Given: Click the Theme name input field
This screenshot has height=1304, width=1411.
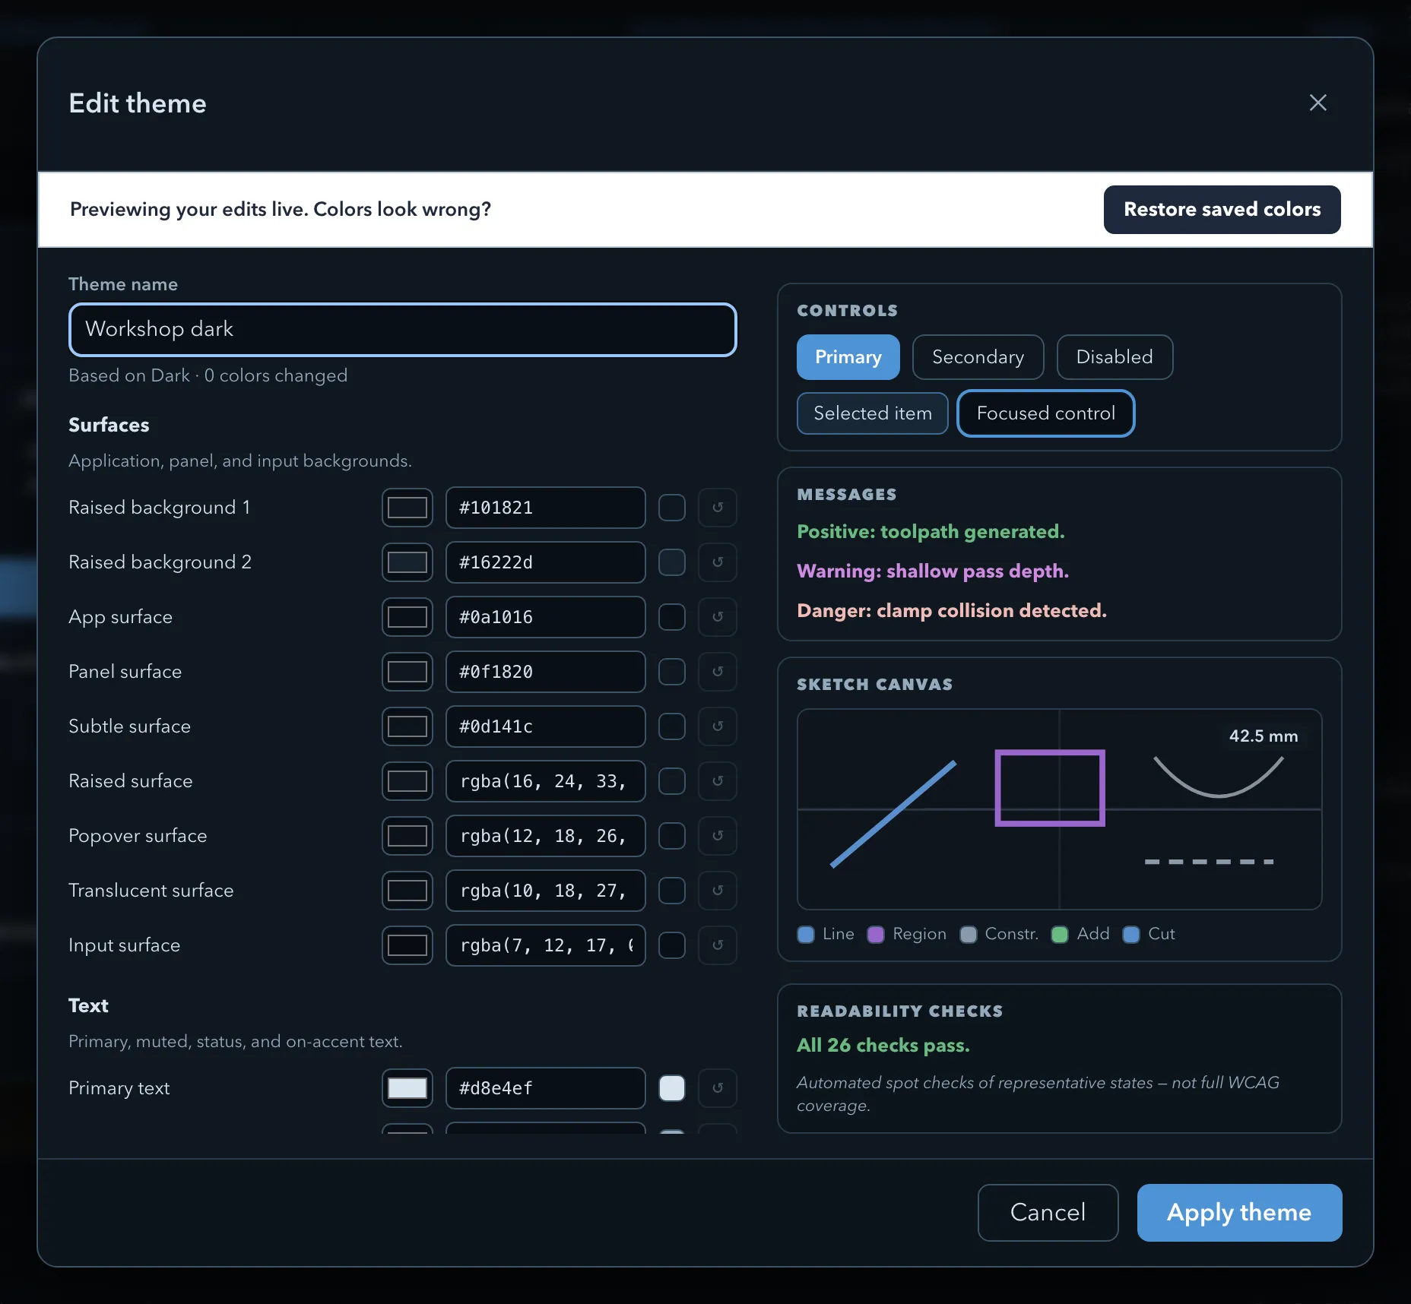Looking at the screenshot, I should (403, 330).
